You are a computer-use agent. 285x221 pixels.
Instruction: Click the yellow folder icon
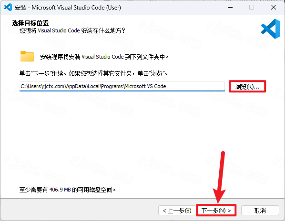(x=27, y=56)
